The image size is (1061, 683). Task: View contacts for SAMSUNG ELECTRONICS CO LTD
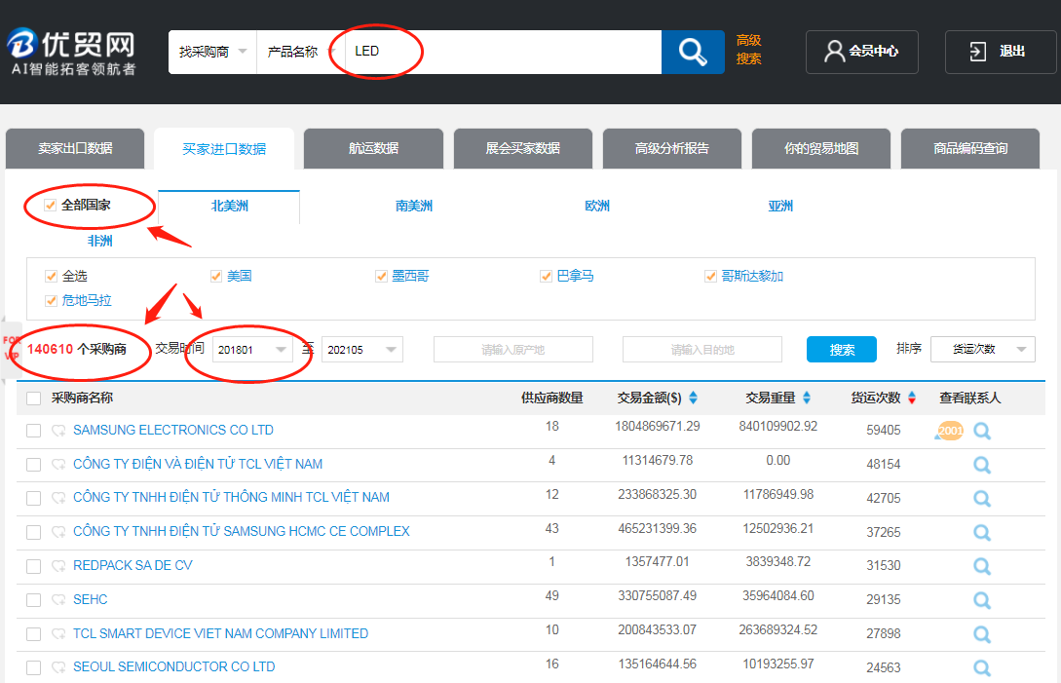click(x=982, y=431)
